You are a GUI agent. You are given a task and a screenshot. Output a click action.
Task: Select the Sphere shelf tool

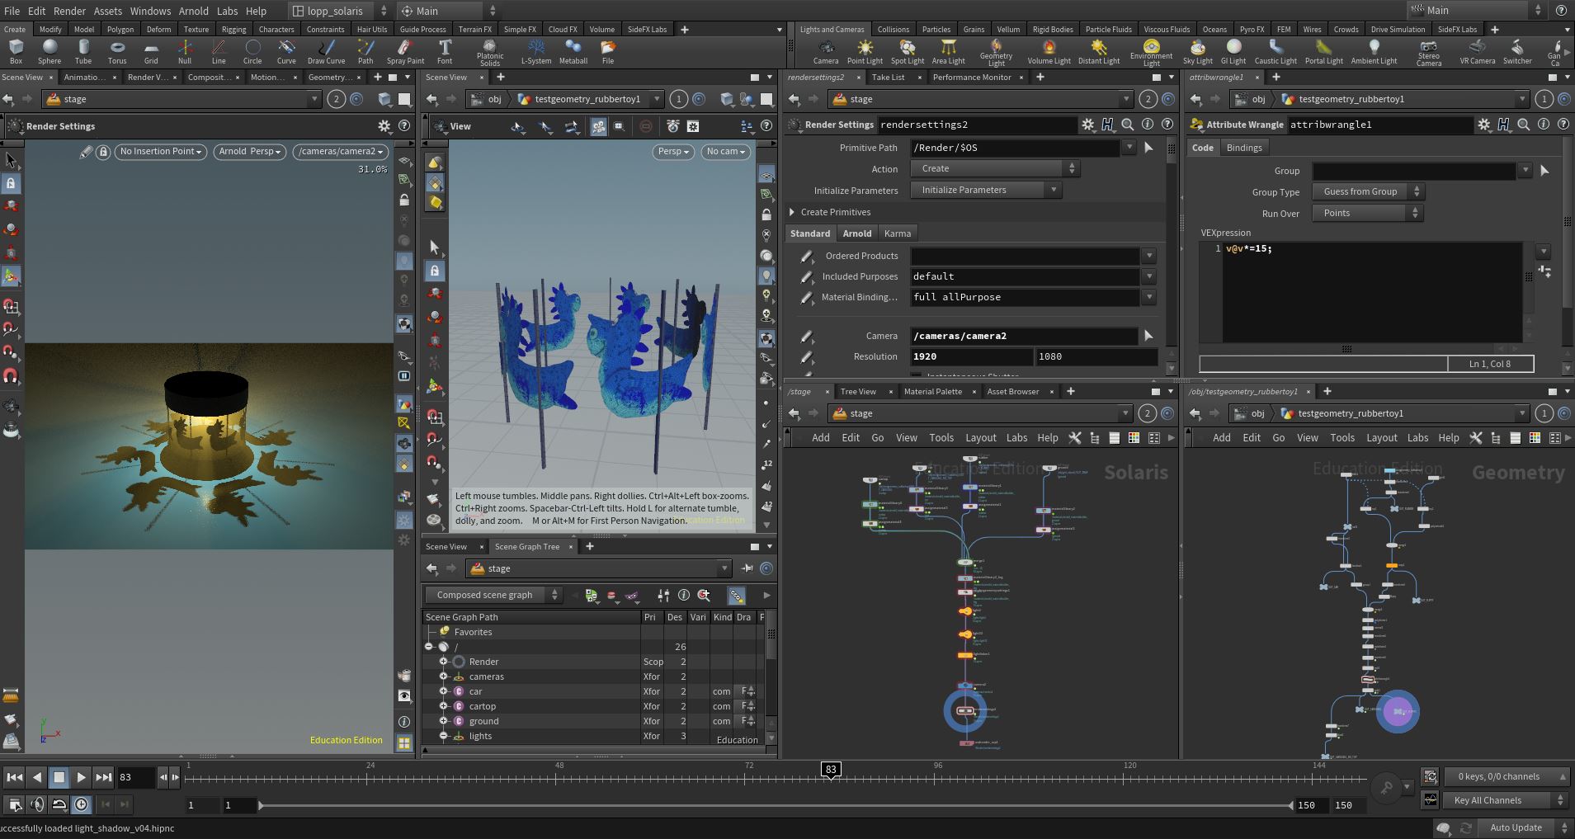pyautogui.click(x=50, y=51)
